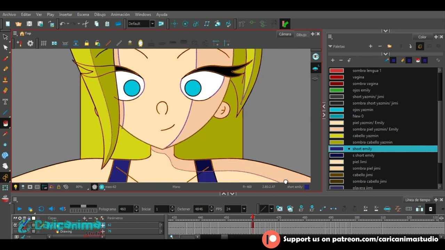Image resolution: width=445 pixels, height=250 pixels.
Task: Select the Text tool
Action: point(5,102)
